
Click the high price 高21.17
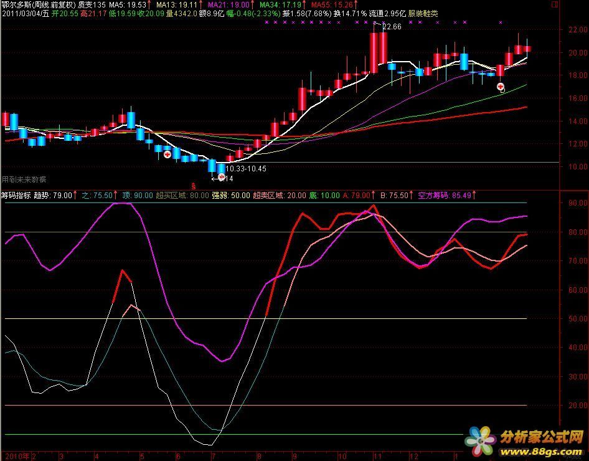tap(94, 14)
